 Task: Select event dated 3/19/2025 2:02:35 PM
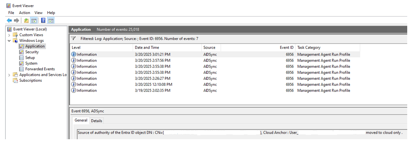pos(215,91)
